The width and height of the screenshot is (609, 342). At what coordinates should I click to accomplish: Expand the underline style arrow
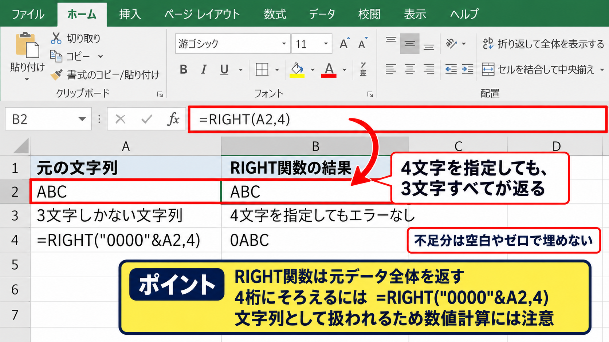pyautogui.click(x=240, y=70)
